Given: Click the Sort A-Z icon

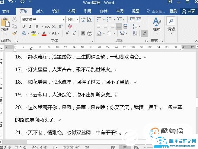Looking at the screenshot, I should click(x=135, y=33).
